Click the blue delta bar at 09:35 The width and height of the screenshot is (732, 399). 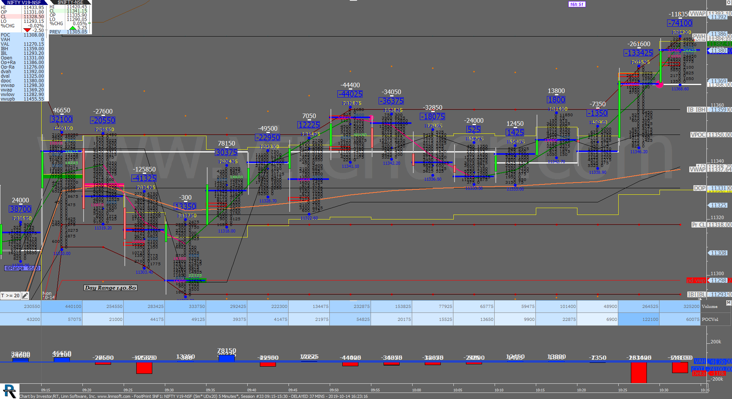(226, 358)
